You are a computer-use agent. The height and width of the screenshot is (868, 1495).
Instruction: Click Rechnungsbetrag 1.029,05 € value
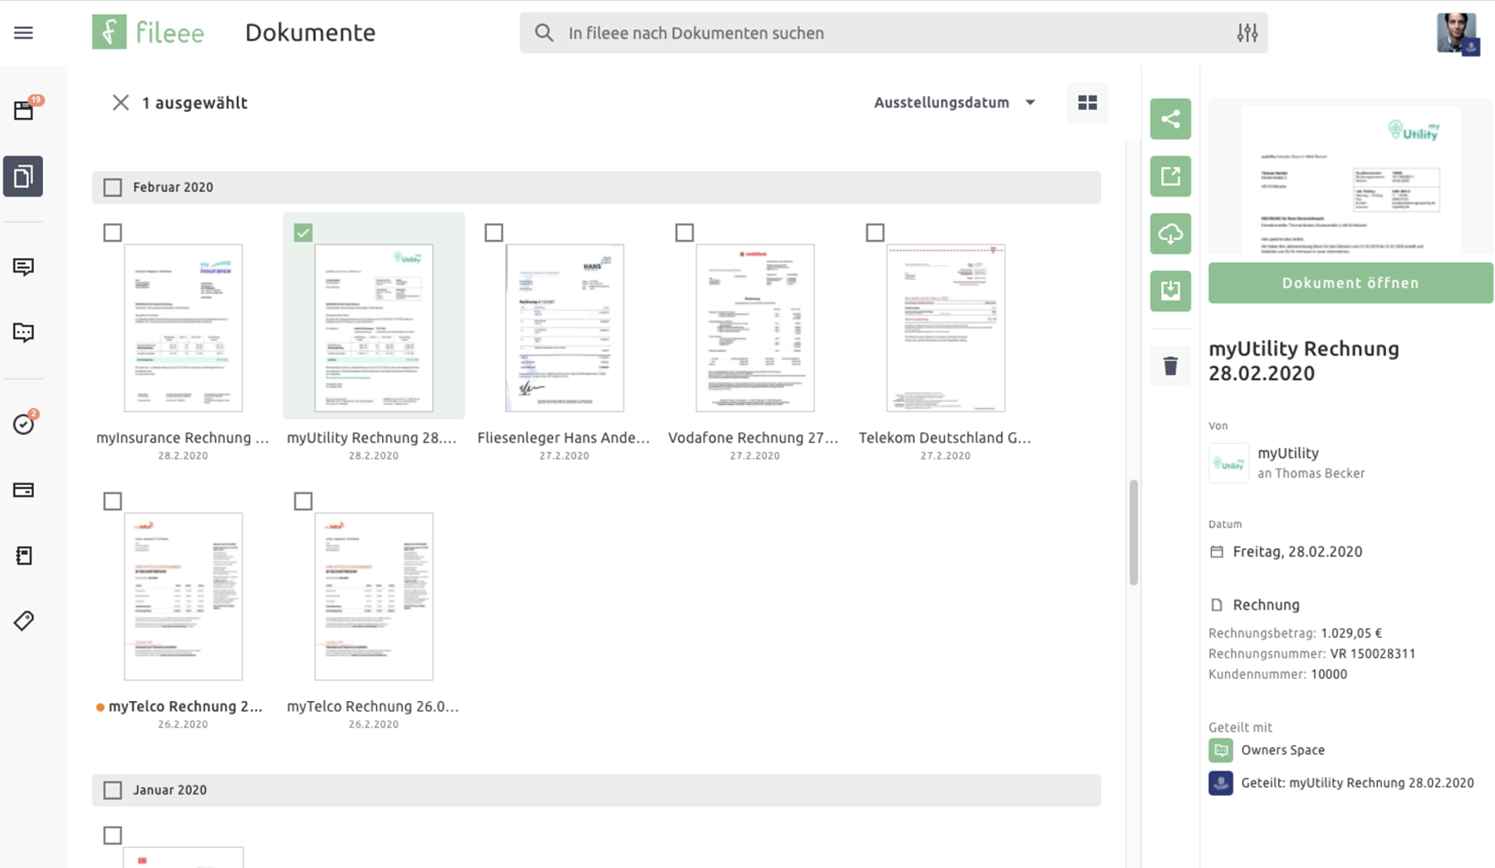(1351, 633)
